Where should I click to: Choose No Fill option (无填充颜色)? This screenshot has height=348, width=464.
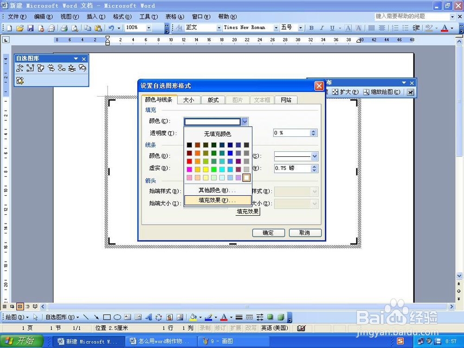(x=218, y=134)
